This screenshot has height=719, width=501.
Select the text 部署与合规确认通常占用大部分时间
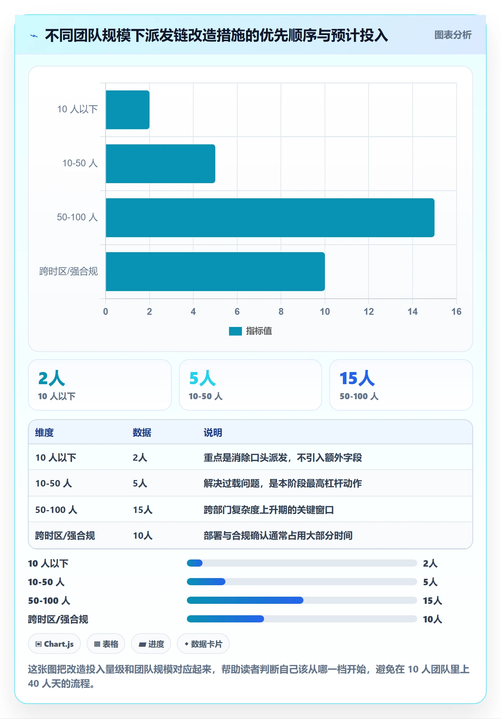click(x=278, y=535)
